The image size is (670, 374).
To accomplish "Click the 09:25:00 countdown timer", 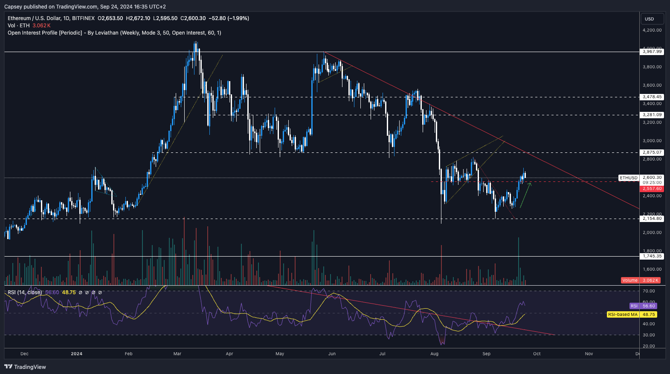I will pyautogui.click(x=652, y=183).
